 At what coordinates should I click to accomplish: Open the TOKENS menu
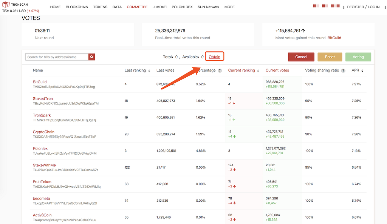(100, 7)
